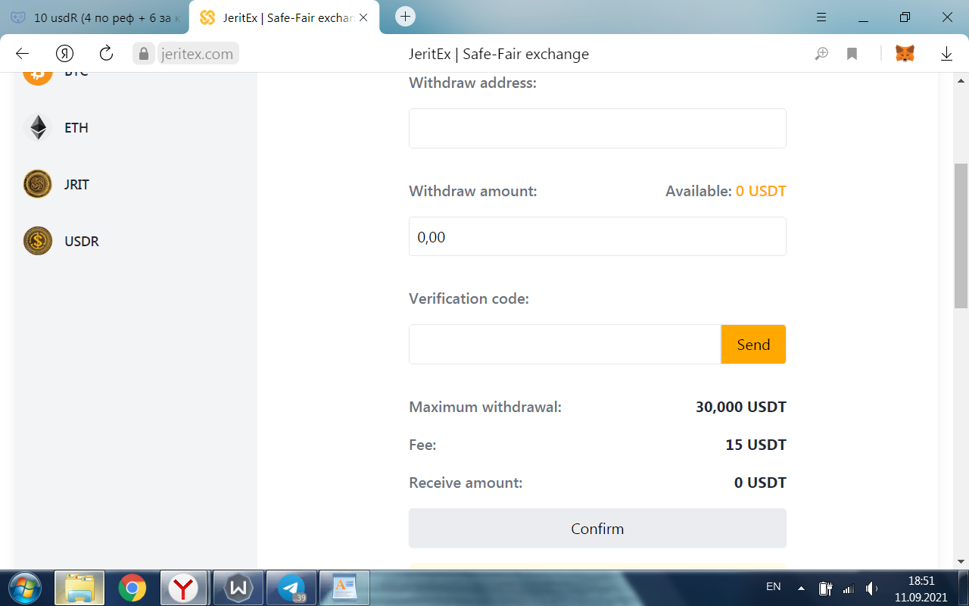Click the EN language indicator

coord(774,586)
